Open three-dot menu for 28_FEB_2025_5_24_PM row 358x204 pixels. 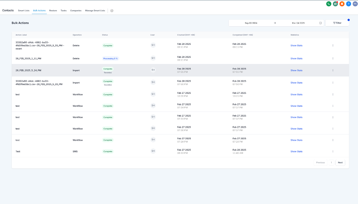pos(333,70)
